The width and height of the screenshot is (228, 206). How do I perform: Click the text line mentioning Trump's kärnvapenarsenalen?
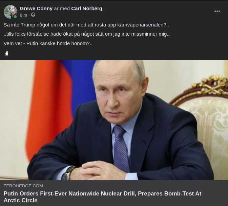coord(86,25)
